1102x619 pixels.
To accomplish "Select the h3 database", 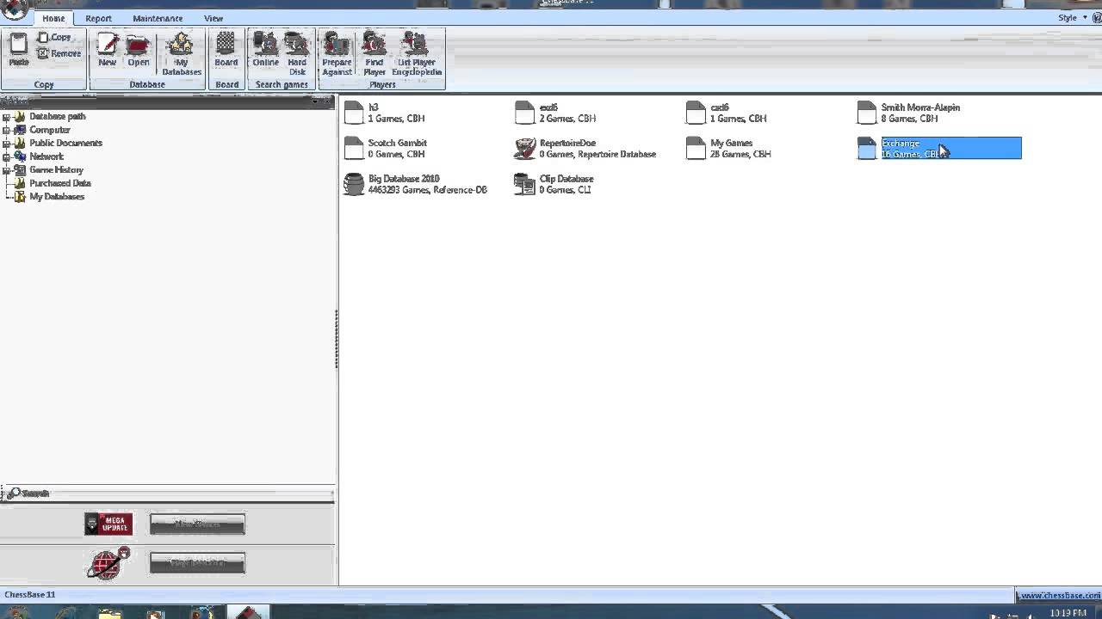I will tap(383, 113).
